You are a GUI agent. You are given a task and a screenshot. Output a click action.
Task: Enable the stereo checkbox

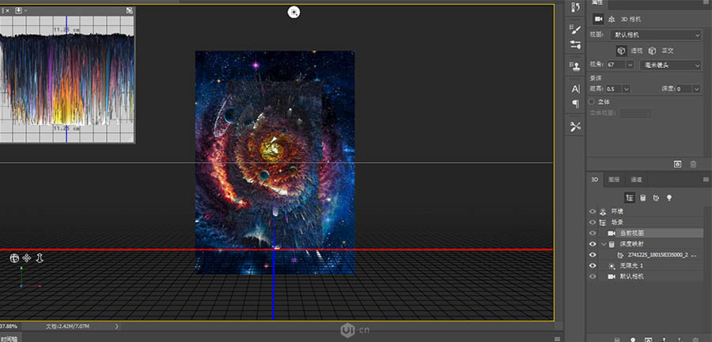click(x=592, y=102)
